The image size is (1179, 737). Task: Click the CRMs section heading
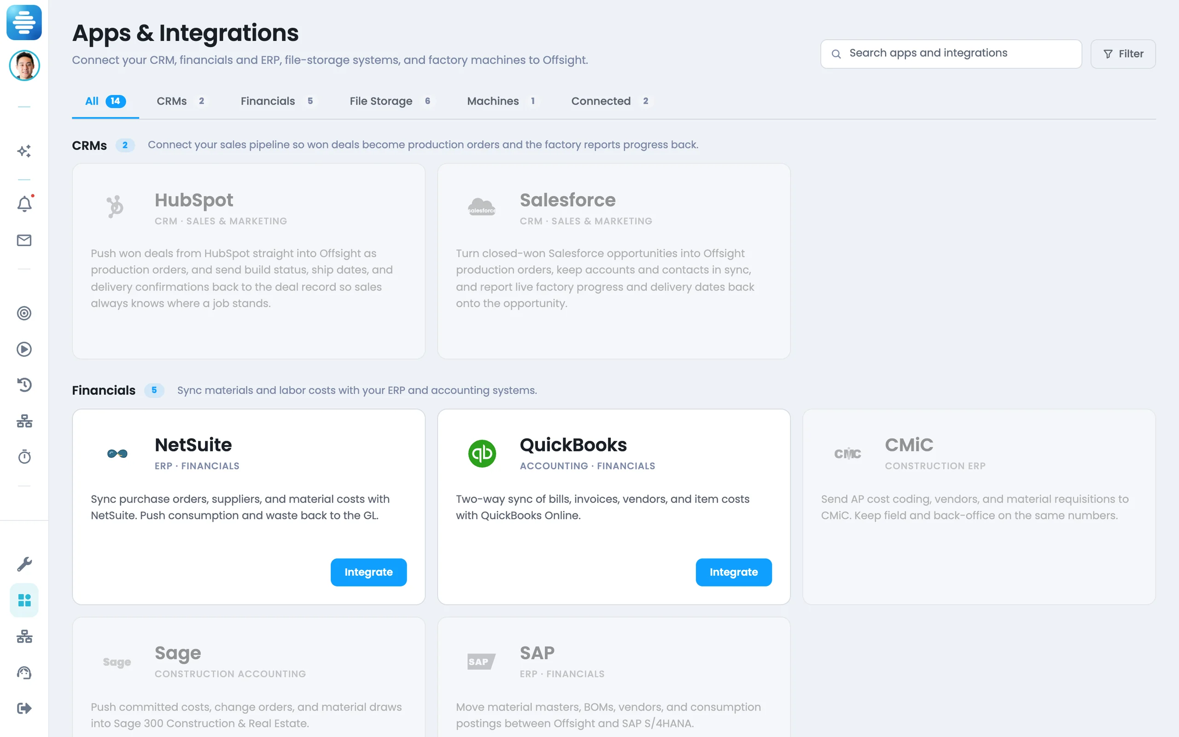90,146
